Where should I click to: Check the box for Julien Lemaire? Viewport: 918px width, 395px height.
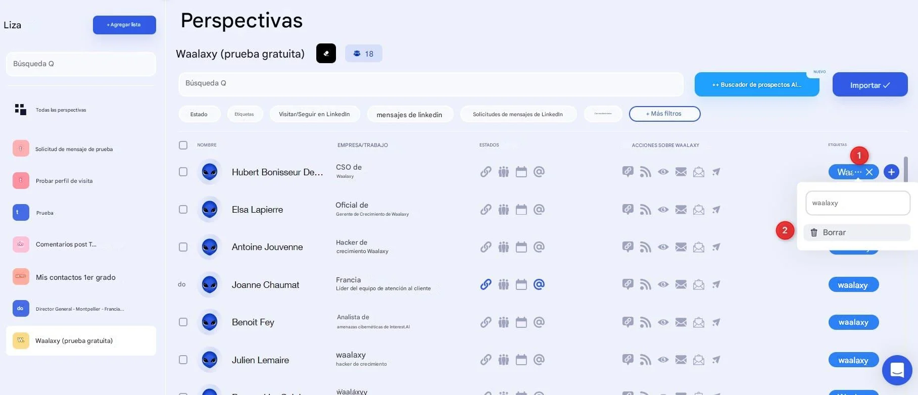[183, 360]
